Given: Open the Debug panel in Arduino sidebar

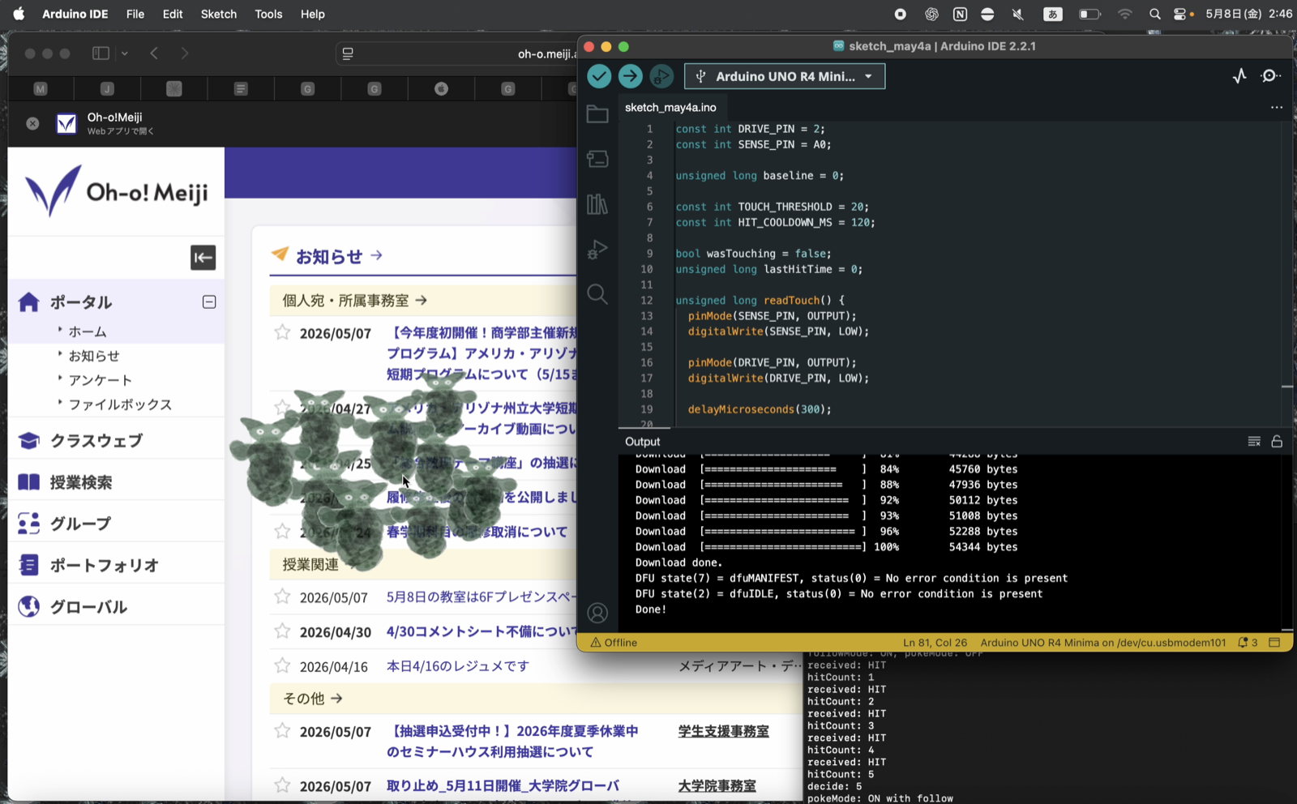Looking at the screenshot, I should [597, 249].
